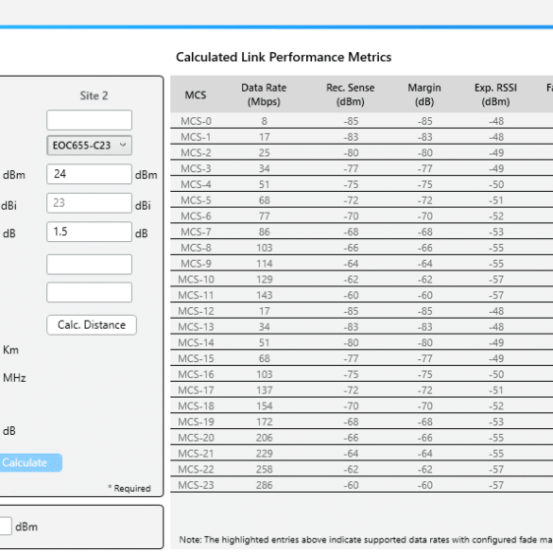
Task: Select the MCS-0 table row
Action: point(361,121)
